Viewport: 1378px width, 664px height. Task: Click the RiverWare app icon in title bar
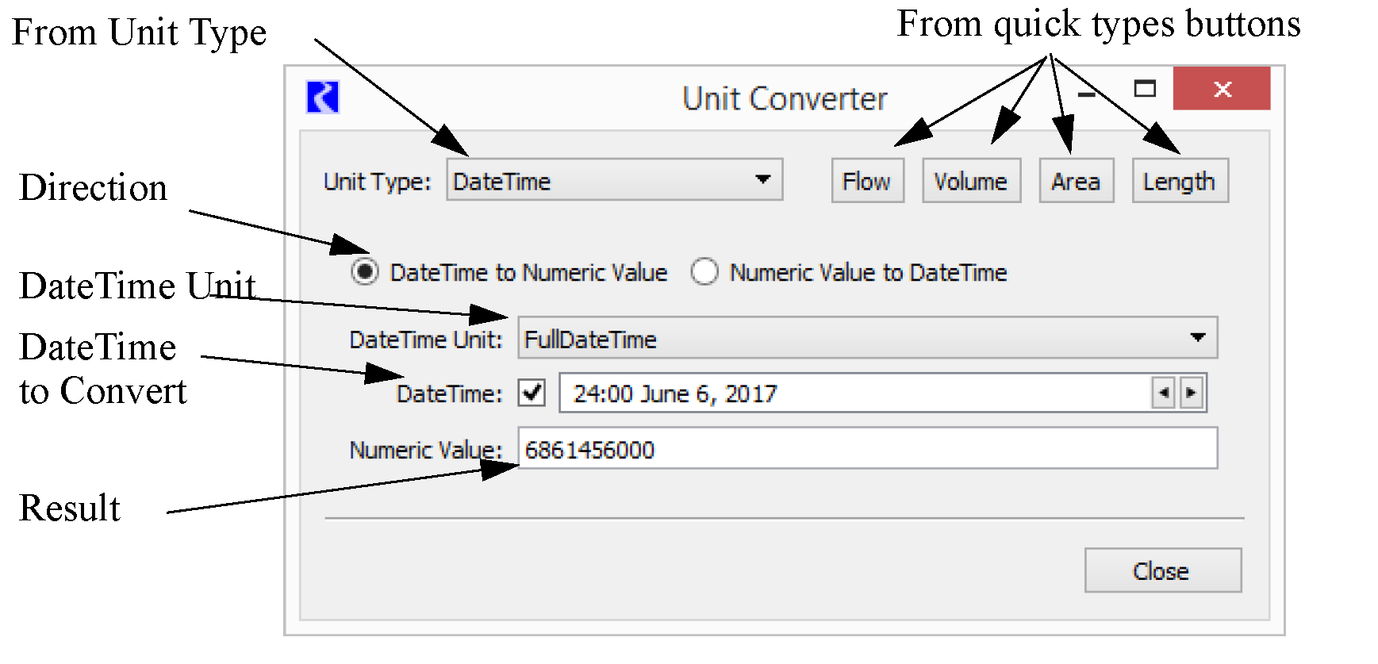pyautogui.click(x=322, y=98)
